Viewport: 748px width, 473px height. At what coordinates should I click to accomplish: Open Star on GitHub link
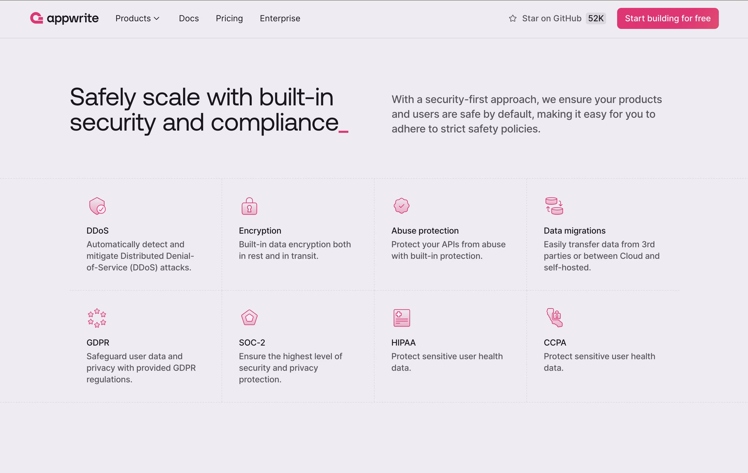coord(552,18)
